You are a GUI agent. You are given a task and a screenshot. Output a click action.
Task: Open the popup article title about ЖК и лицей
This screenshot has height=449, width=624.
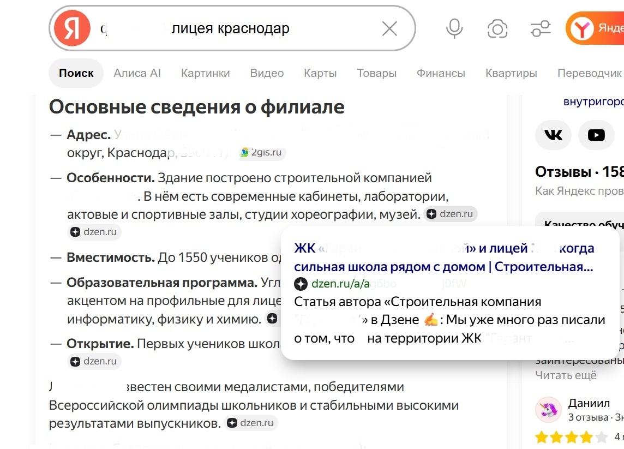(x=443, y=258)
